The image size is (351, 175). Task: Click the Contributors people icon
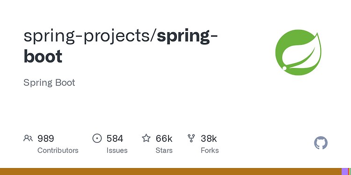click(28, 139)
